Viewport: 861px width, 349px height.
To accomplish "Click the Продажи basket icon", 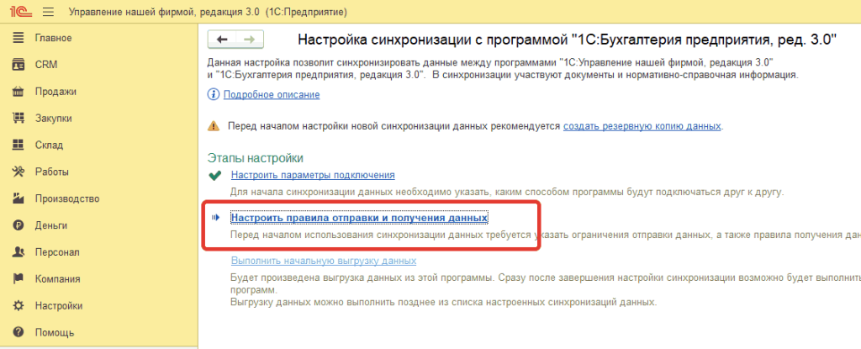I will (18, 92).
